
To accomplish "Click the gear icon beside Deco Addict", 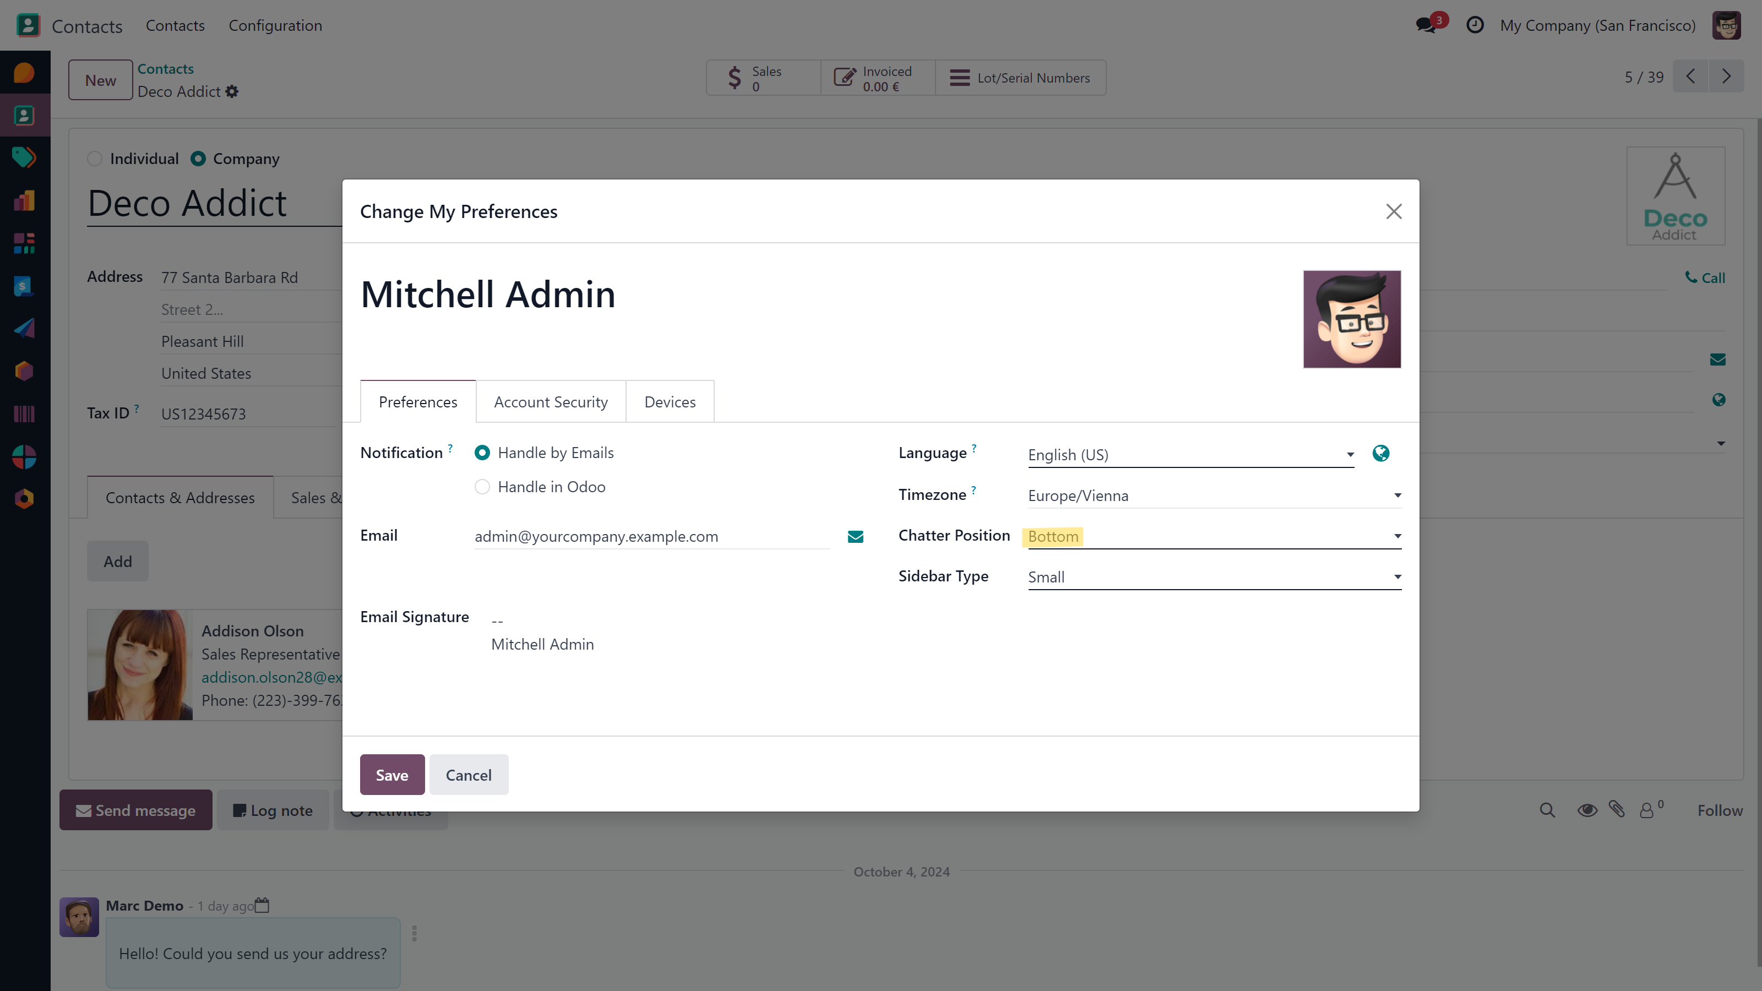I will pyautogui.click(x=232, y=91).
